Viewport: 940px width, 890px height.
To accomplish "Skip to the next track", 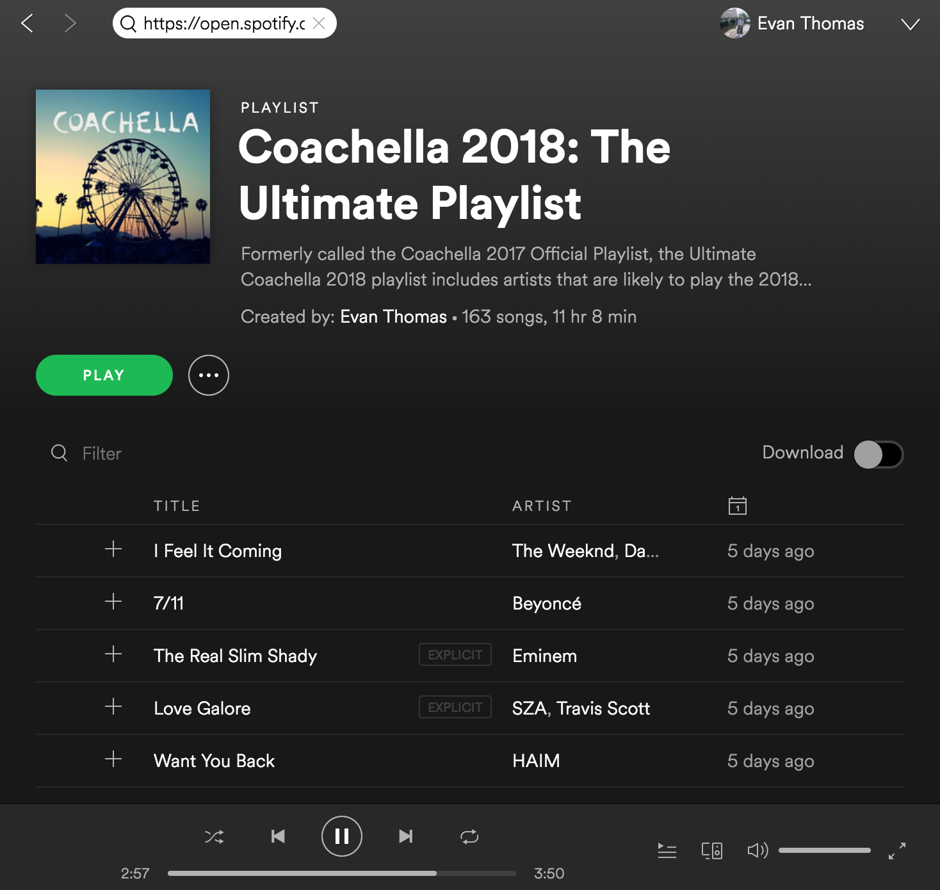I will (406, 836).
